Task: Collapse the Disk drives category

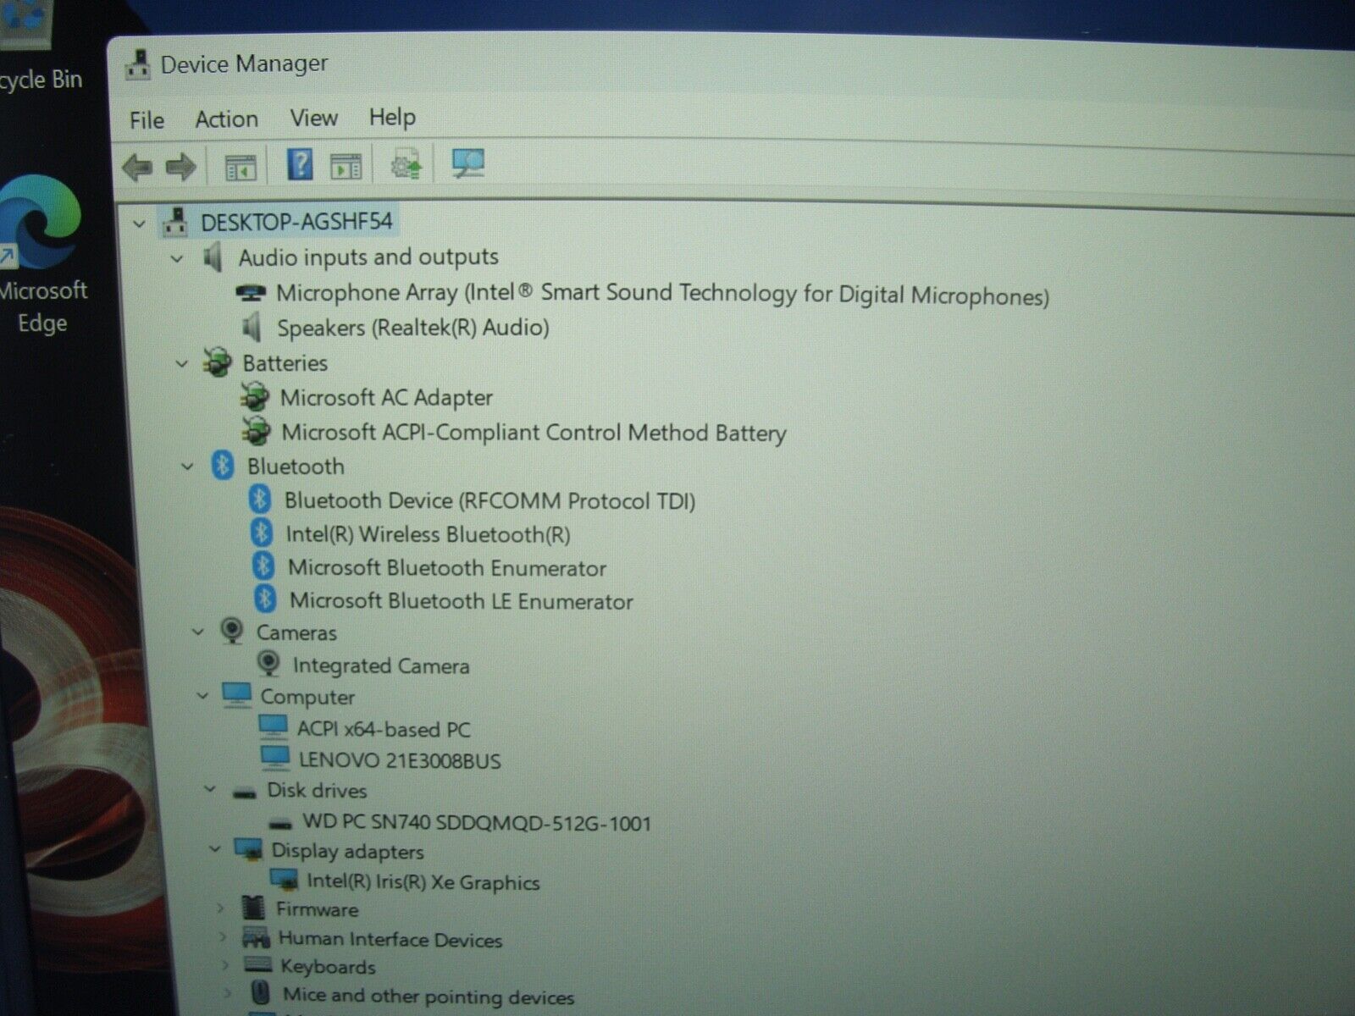Action: [x=209, y=789]
